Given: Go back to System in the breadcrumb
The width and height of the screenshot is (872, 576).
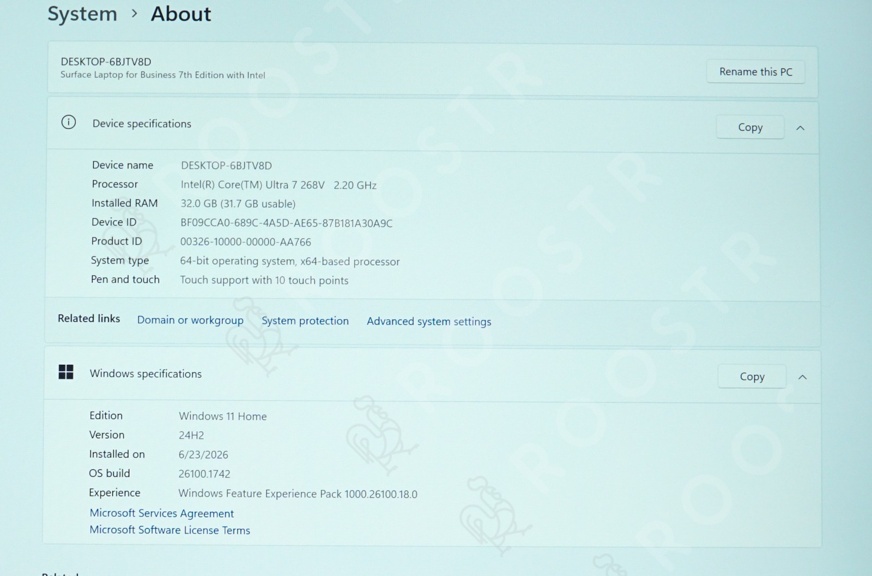Looking at the screenshot, I should (82, 14).
